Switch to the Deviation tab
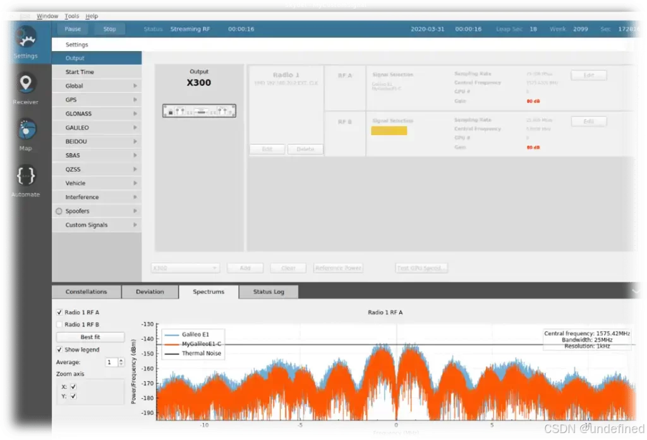Image resolution: width=647 pixels, height=440 pixels. (x=150, y=292)
